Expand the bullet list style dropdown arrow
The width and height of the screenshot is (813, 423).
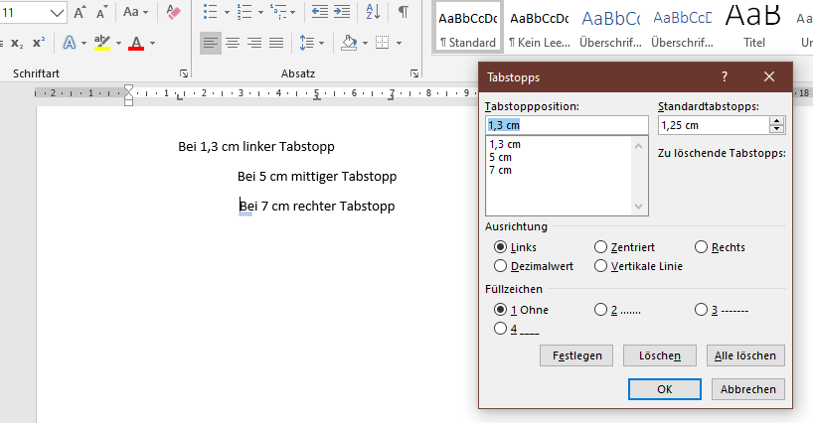(x=227, y=12)
